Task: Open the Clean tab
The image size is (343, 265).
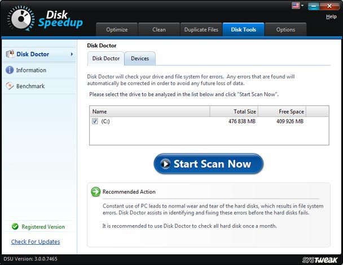Action: (159, 29)
